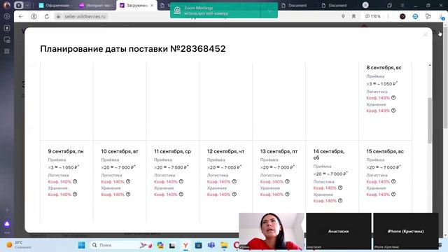Image resolution: width=448 pixels, height=252 pixels.
Task: Open a new browser tab
Action: click(365, 5)
